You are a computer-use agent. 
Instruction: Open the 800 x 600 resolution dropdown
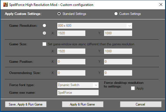pyautogui.click(x=95, y=26)
